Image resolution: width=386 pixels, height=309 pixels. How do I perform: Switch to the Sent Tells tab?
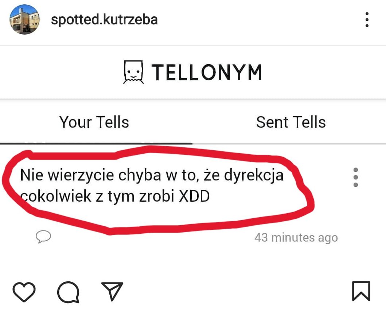pyautogui.click(x=291, y=122)
